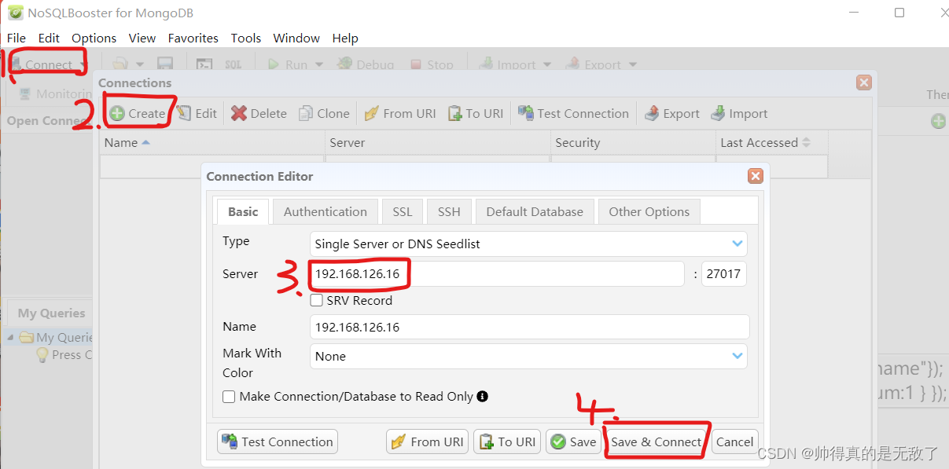Click the shell console icon in the main toolbar
949x469 pixels.
pos(204,64)
